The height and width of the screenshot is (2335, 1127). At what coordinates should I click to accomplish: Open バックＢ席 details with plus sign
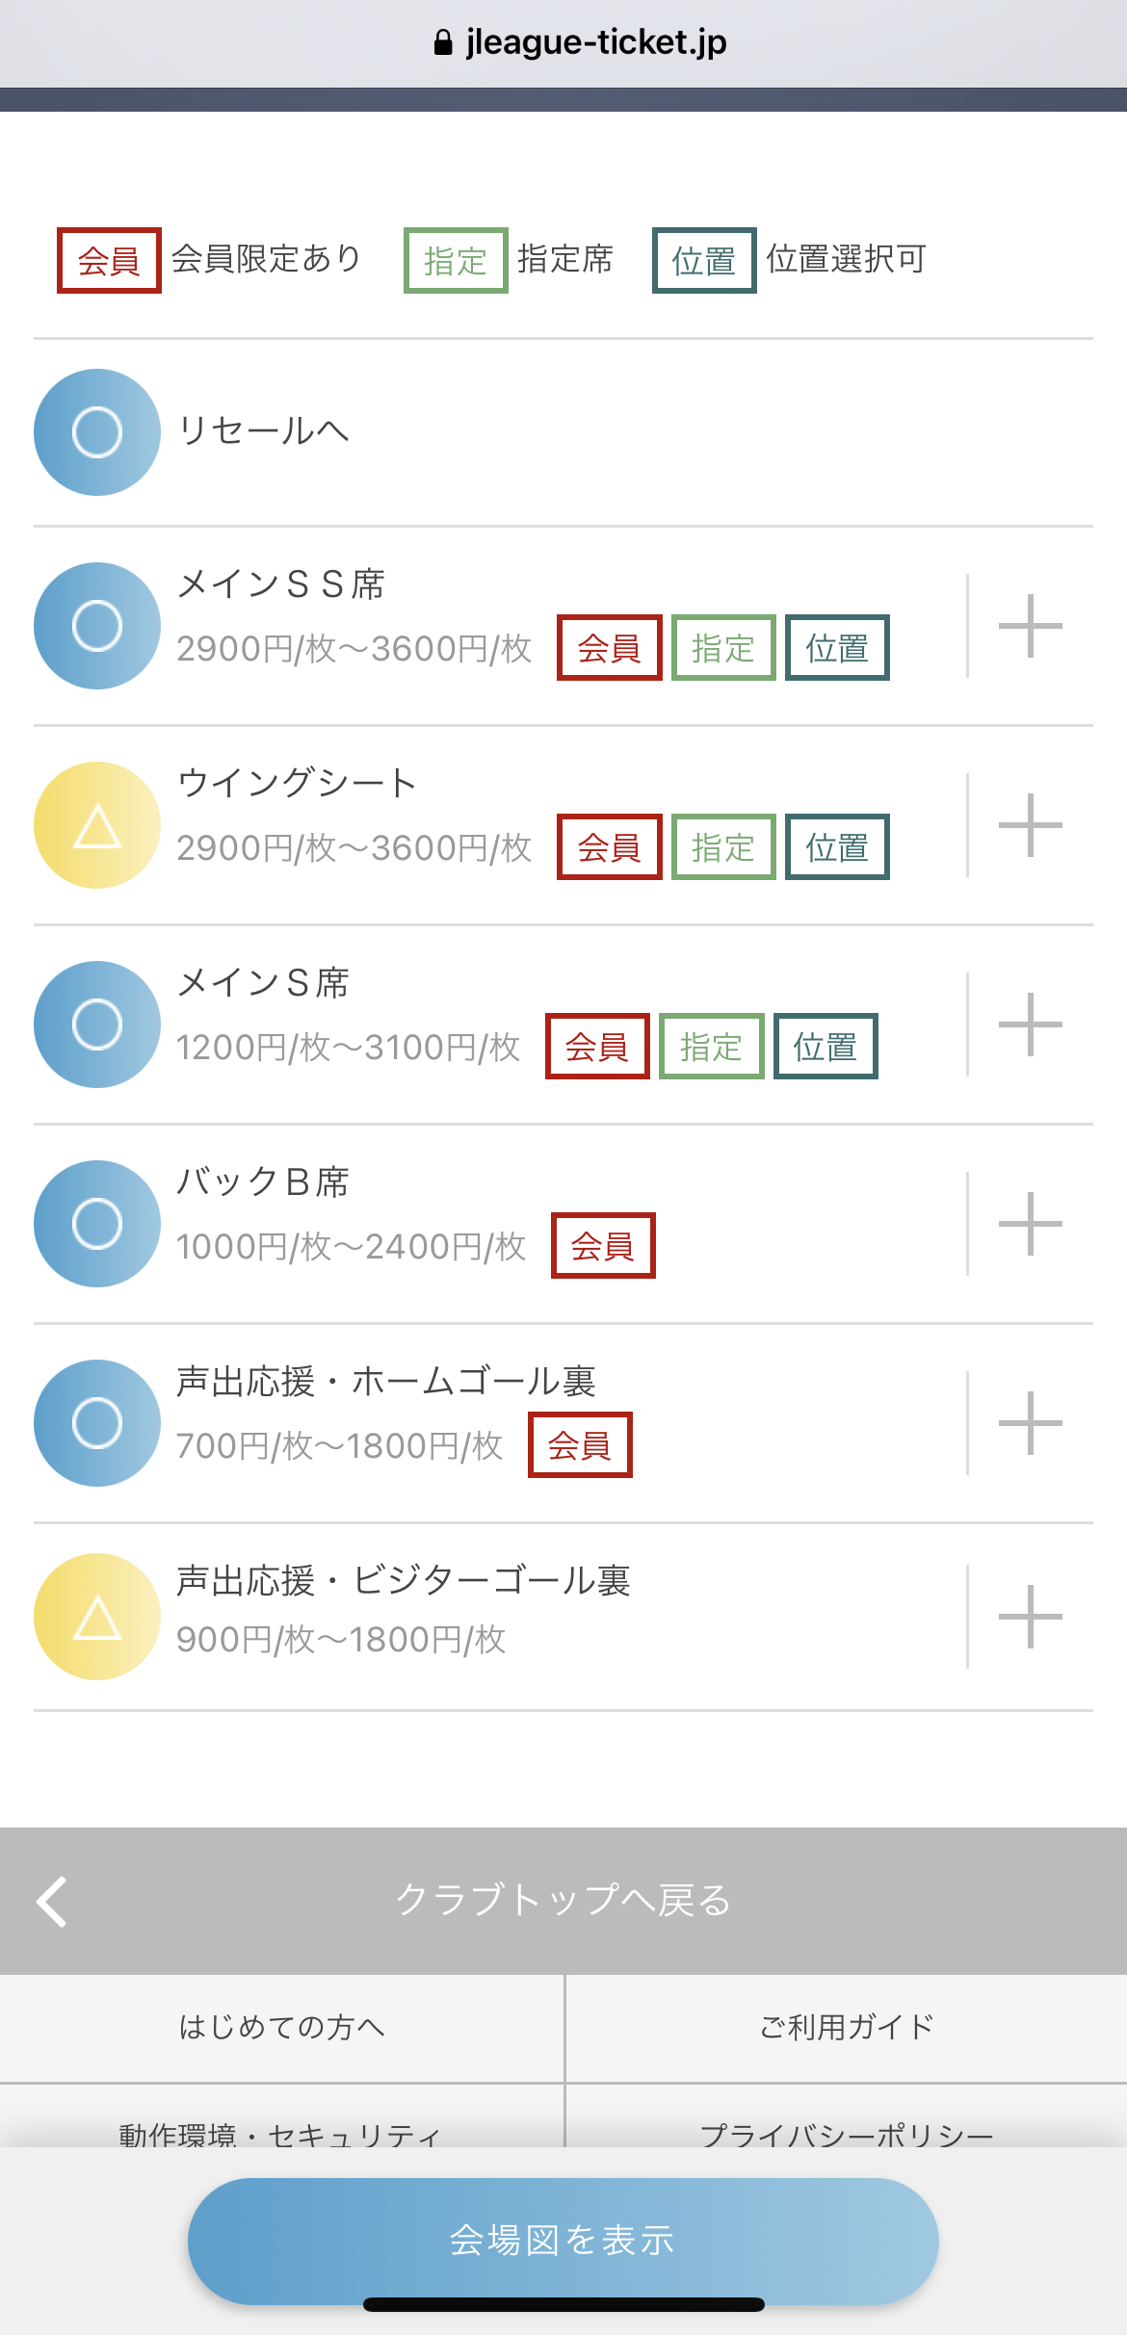(x=1030, y=1224)
